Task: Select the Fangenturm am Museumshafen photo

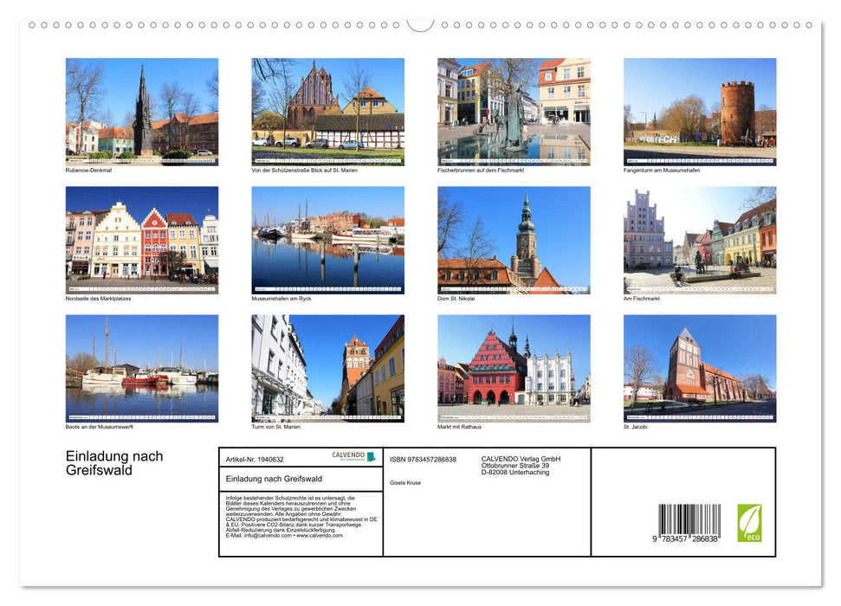Action: [x=699, y=110]
